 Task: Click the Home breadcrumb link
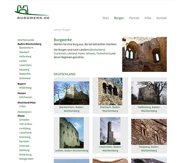(x=57, y=30)
